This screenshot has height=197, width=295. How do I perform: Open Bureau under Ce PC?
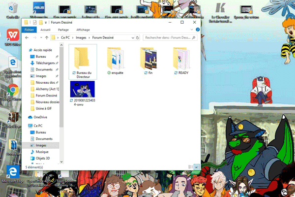tap(41, 132)
